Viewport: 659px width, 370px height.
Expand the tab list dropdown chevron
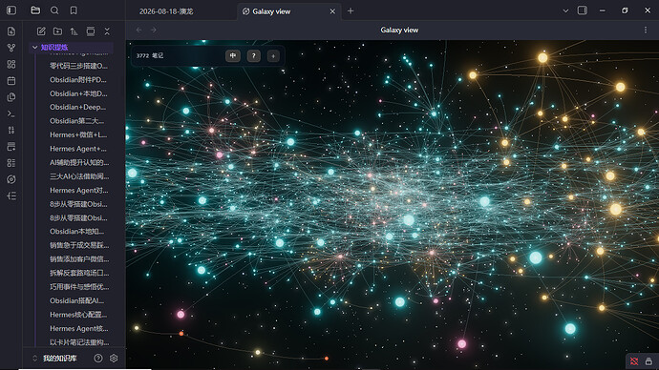565,10
